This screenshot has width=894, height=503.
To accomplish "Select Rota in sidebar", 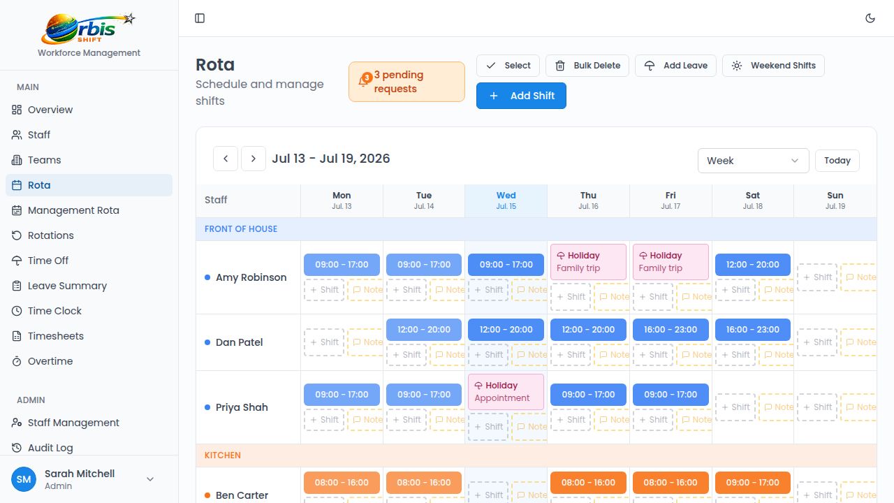I will click(x=89, y=185).
